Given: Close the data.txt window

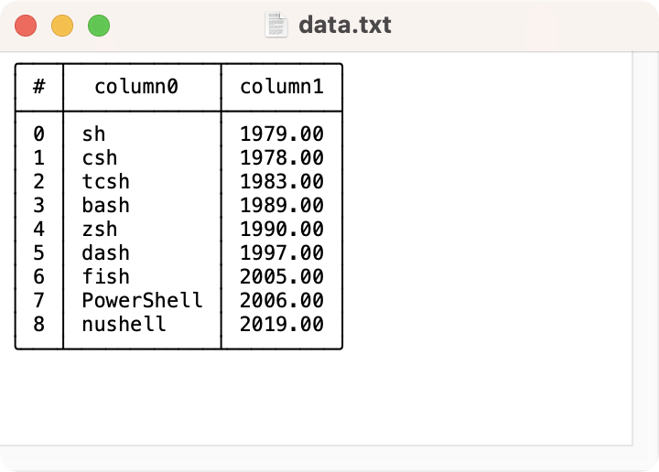Looking at the screenshot, I should [x=26, y=26].
